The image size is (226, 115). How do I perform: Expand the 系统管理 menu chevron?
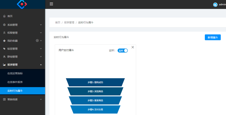(x=41, y=25)
